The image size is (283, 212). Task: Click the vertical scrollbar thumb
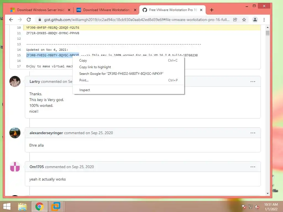268,33
